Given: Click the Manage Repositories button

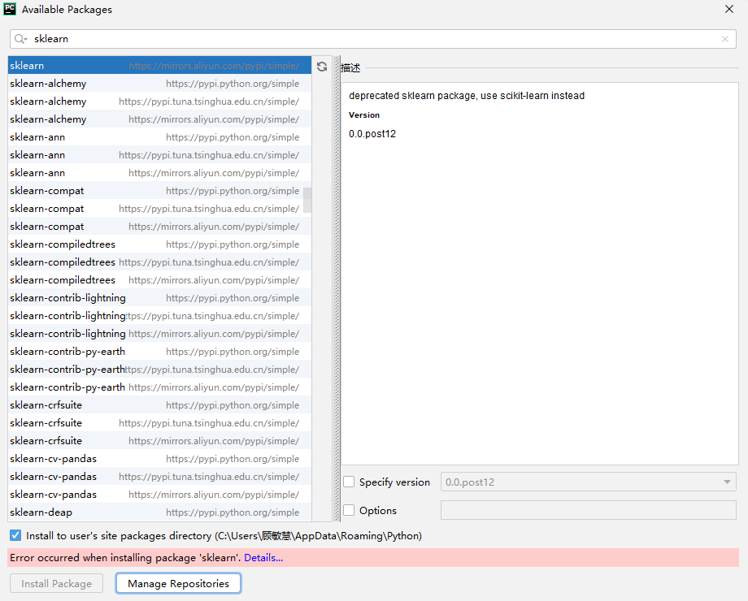Looking at the screenshot, I should click(x=177, y=583).
